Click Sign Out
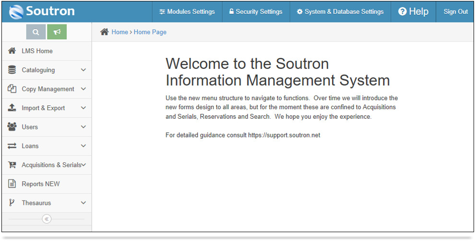This screenshot has height=247, width=475. tap(456, 12)
